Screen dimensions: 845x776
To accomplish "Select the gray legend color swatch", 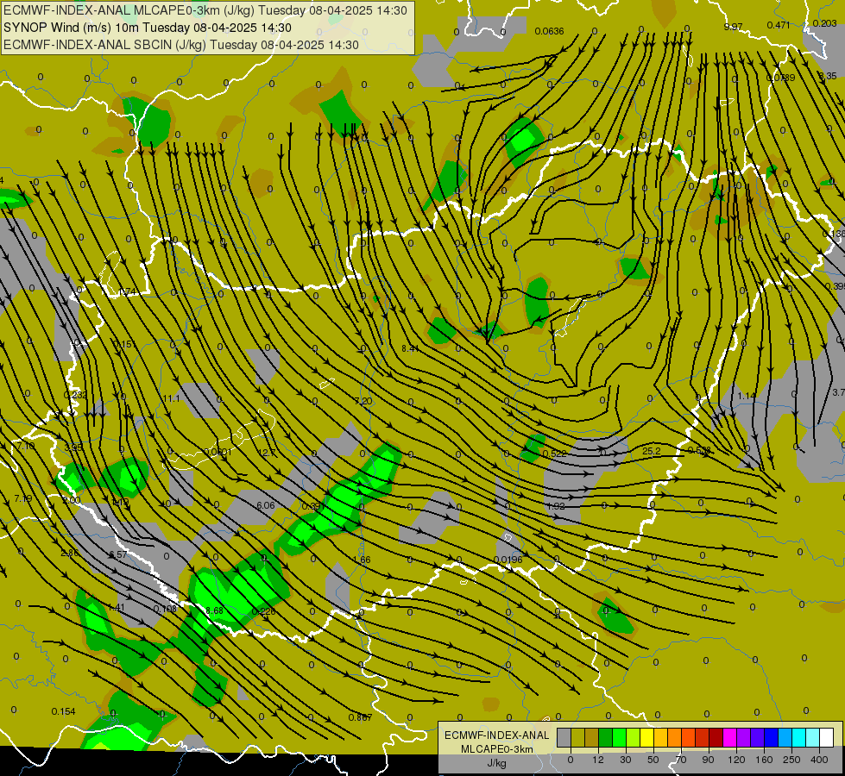I will pos(564,737).
